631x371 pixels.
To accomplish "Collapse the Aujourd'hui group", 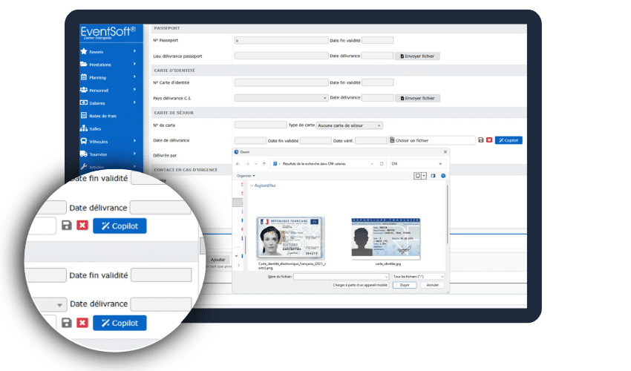I will [x=252, y=185].
